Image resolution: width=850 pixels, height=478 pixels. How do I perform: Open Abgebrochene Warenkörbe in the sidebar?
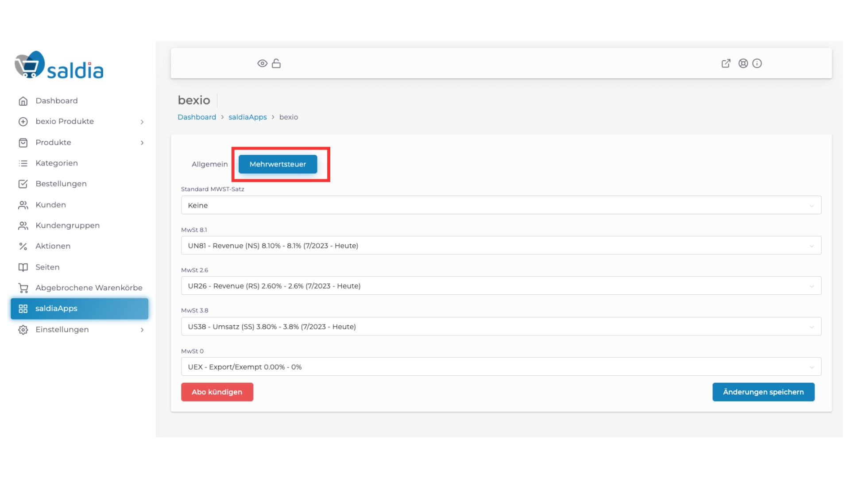(89, 288)
